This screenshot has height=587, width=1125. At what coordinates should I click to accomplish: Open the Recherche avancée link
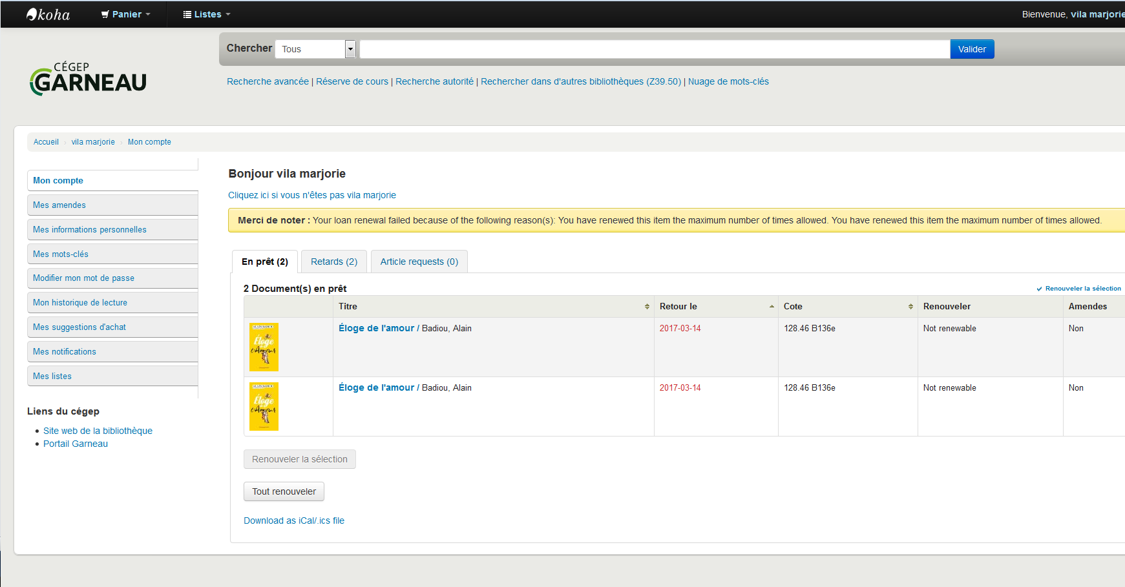click(x=268, y=81)
